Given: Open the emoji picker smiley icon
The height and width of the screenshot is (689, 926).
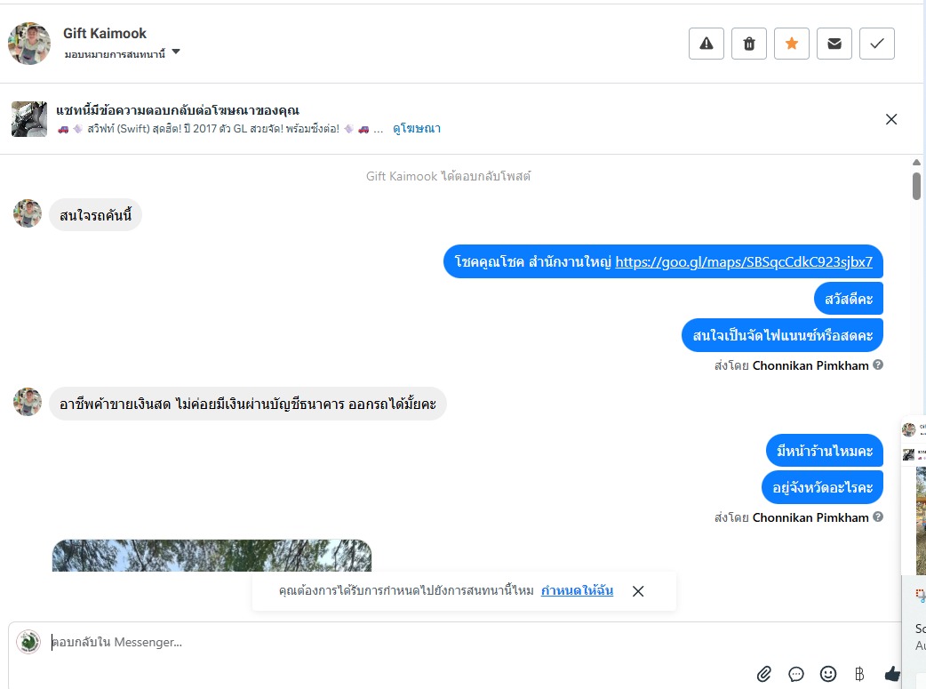Looking at the screenshot, I should point(828,674).
